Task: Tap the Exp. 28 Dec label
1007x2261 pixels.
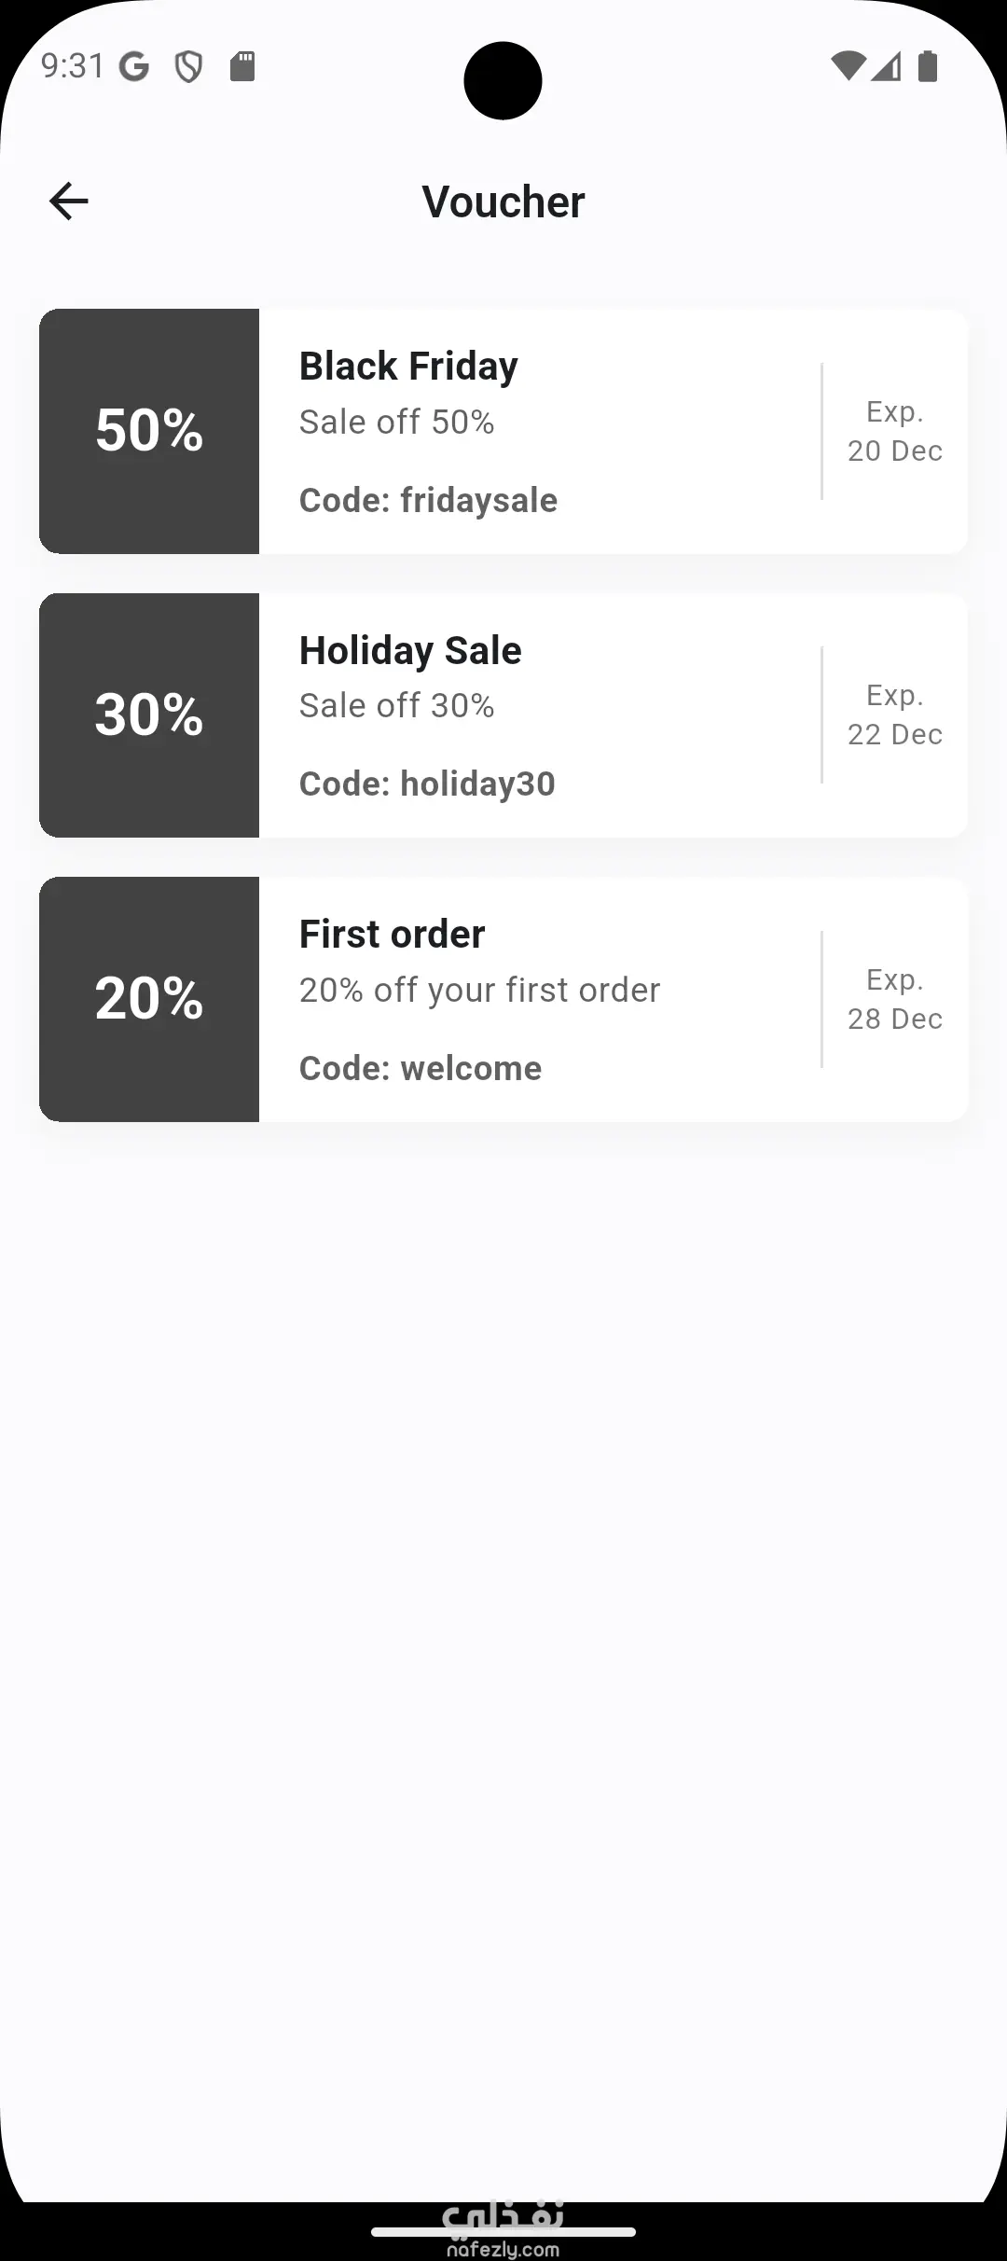Action: [894, 1000]
